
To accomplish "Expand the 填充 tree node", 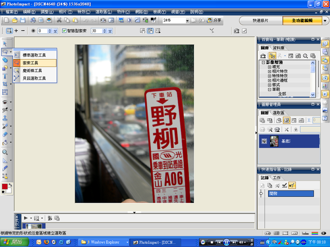I will coord(269,67).
